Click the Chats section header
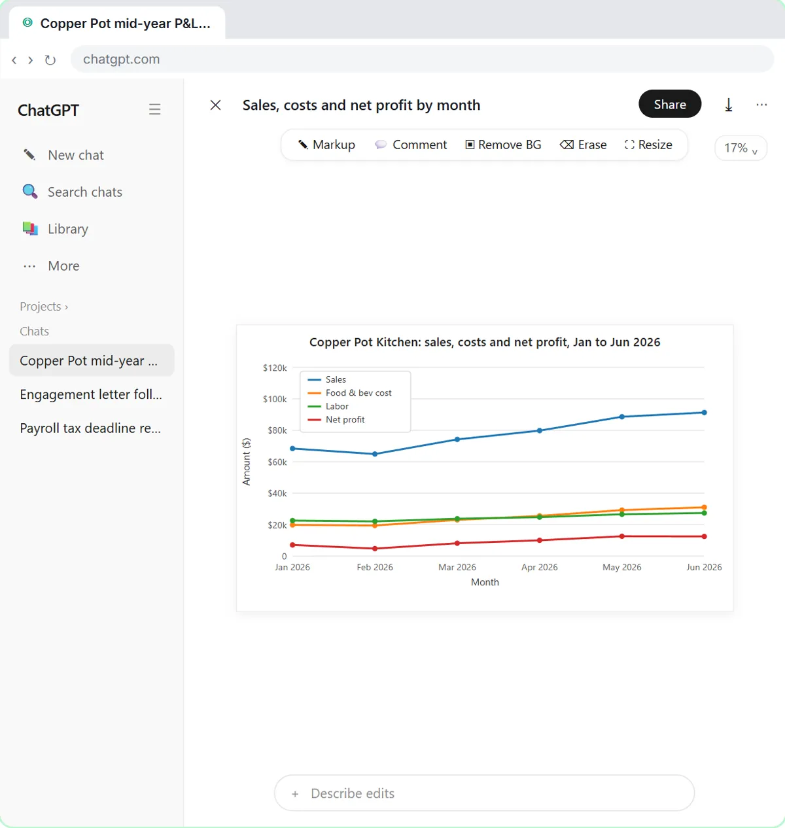Viewport: 785px width, 828px height. (x=34, y=331)
